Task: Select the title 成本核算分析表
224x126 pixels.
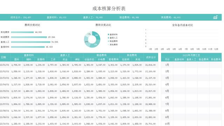Action: pos(109,8)
